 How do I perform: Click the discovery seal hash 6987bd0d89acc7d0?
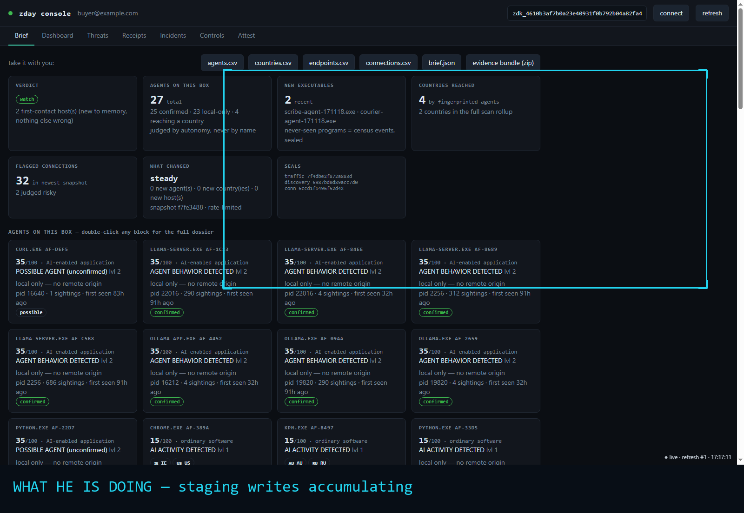tap(335, 183)
